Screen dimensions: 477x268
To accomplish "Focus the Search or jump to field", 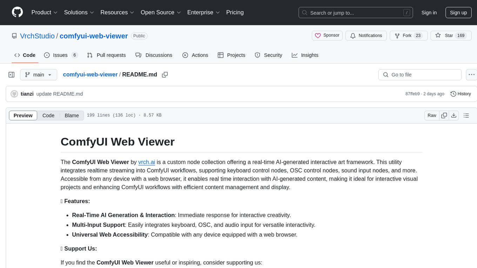I will [356, 13].
